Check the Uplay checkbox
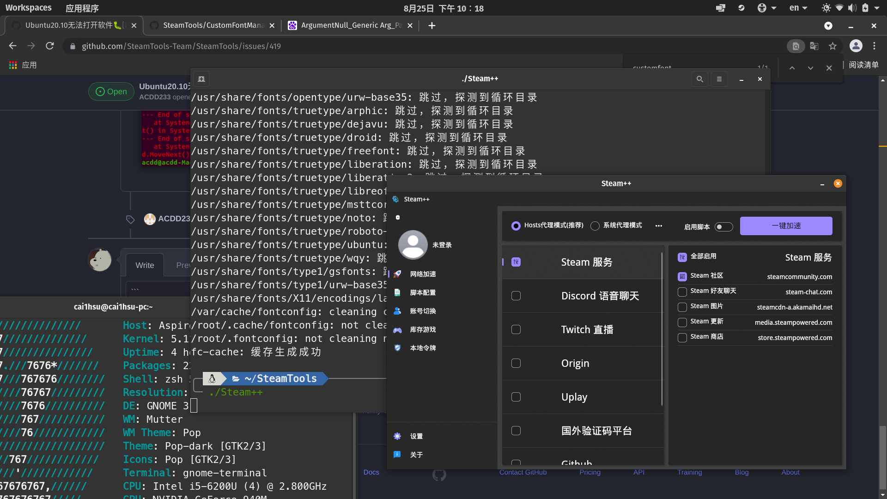 point(516,397)
